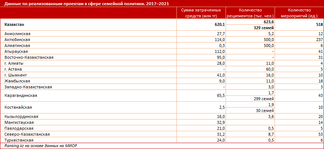Screen dimensions: 324x149
Task: Click Восточно-Казахстанская sum value 95,0
Action: (221, 57)
